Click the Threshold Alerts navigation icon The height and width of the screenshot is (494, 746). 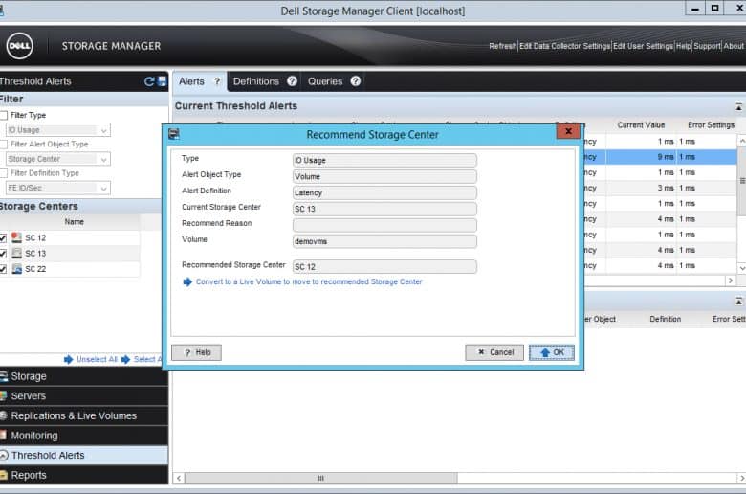point(4,456)
